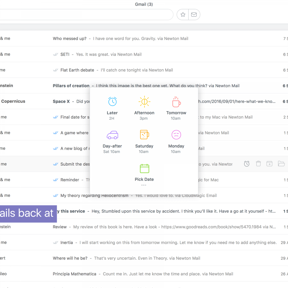288x288 pixels.
Task: Choose the Monday sad face icon
Action: 176,134
